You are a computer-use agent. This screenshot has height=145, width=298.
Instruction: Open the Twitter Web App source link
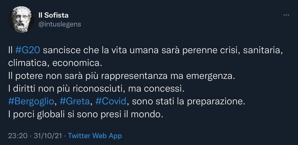[95, 136]
